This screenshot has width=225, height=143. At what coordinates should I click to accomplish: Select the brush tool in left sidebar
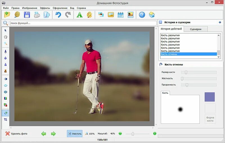pos(5,51)
